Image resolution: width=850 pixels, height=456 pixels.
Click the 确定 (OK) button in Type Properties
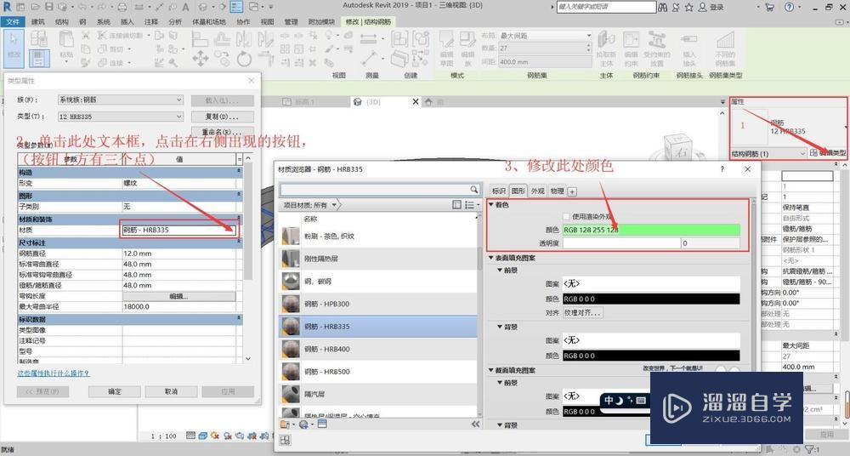pyautogui.click(x=115, y=391)
